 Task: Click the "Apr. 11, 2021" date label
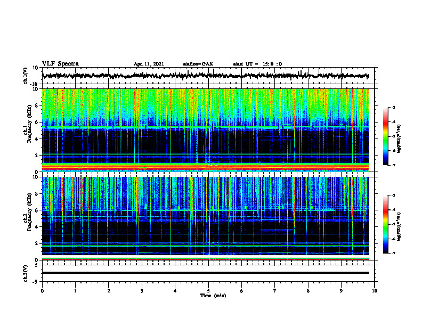[x=149, y=64]
